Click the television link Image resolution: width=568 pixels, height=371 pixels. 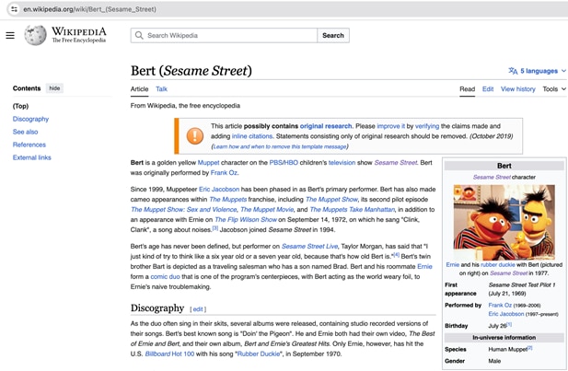(342, 163)
